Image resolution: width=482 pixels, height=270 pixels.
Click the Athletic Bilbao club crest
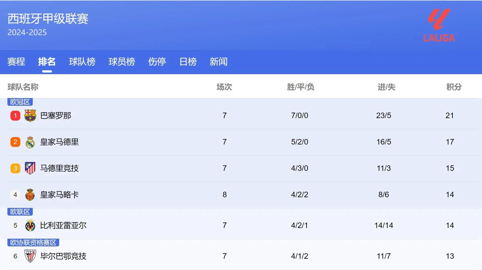[30, 256]
